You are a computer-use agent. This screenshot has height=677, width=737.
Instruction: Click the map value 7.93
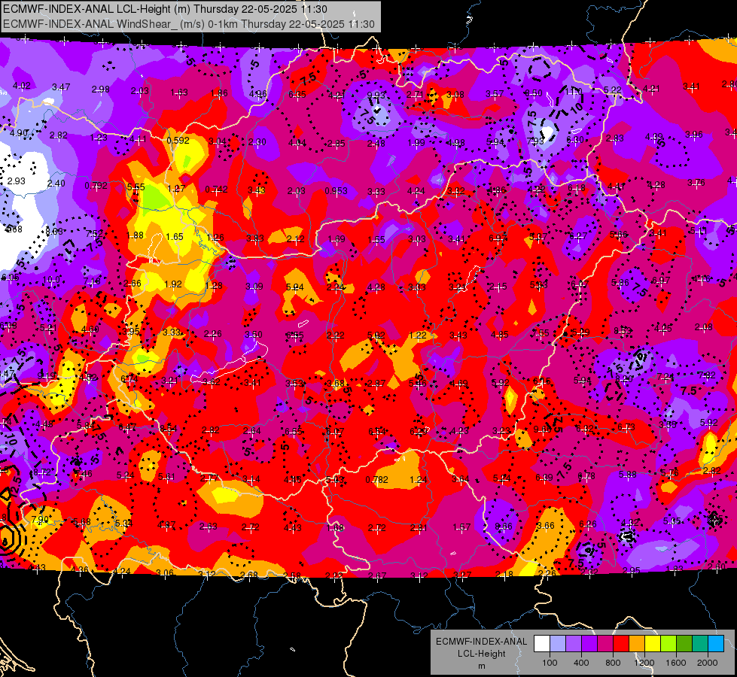point(535,141)
